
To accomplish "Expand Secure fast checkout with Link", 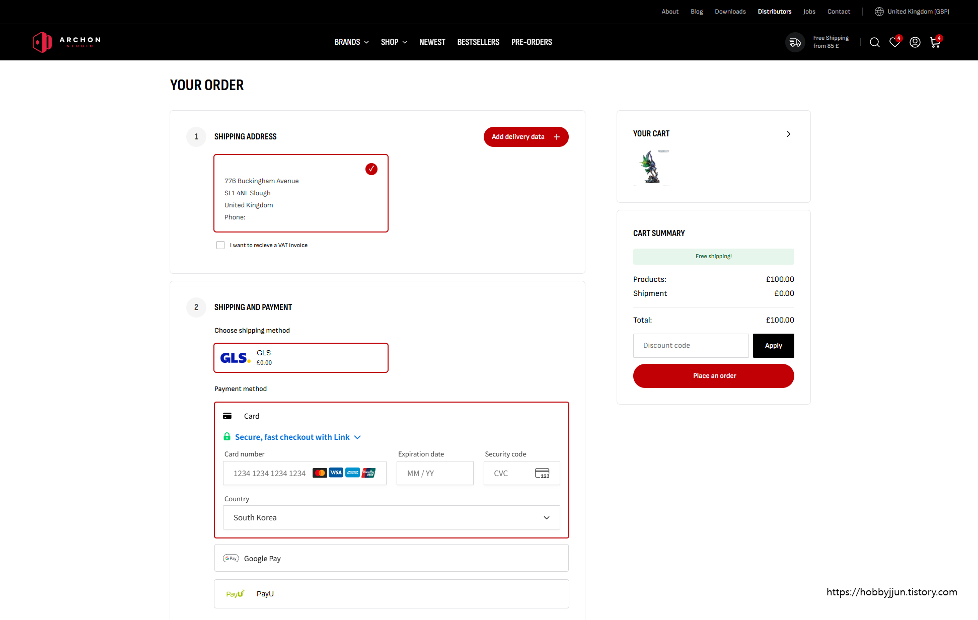I will (x=297, y=437).
